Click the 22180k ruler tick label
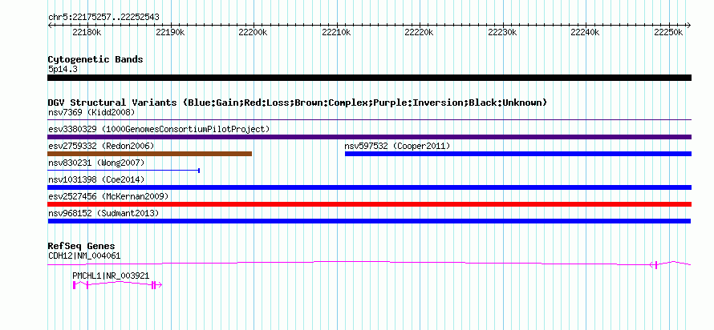 87,32
